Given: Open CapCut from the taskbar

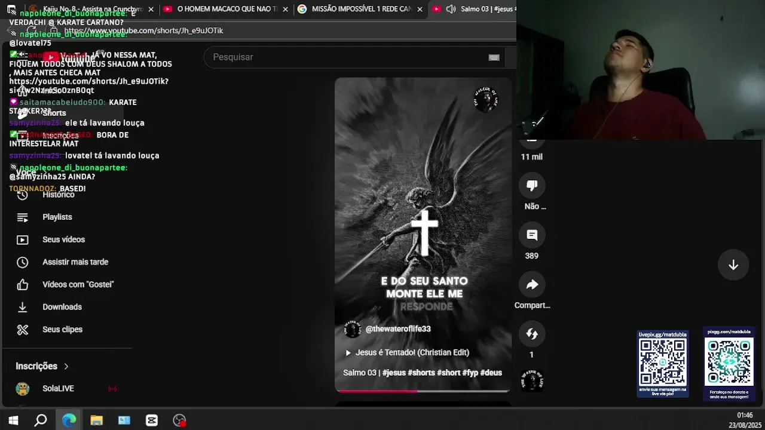Looking at the screenshot, I should click(x=152, y=420).
